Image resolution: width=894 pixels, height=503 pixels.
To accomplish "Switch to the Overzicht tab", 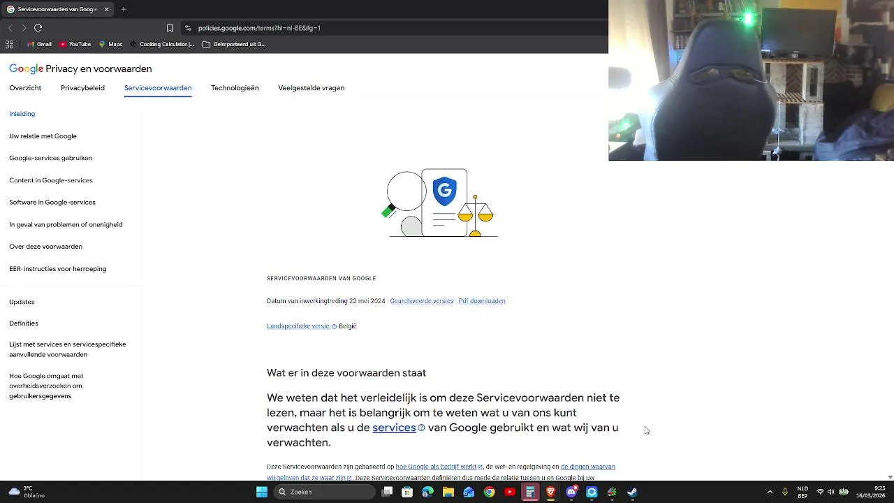I will tap(25, 88).
